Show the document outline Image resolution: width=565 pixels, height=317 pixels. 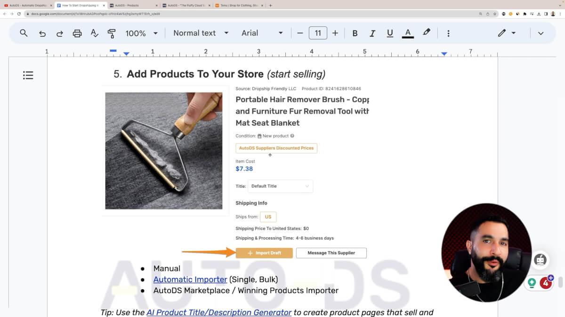[x=28, y=75]
